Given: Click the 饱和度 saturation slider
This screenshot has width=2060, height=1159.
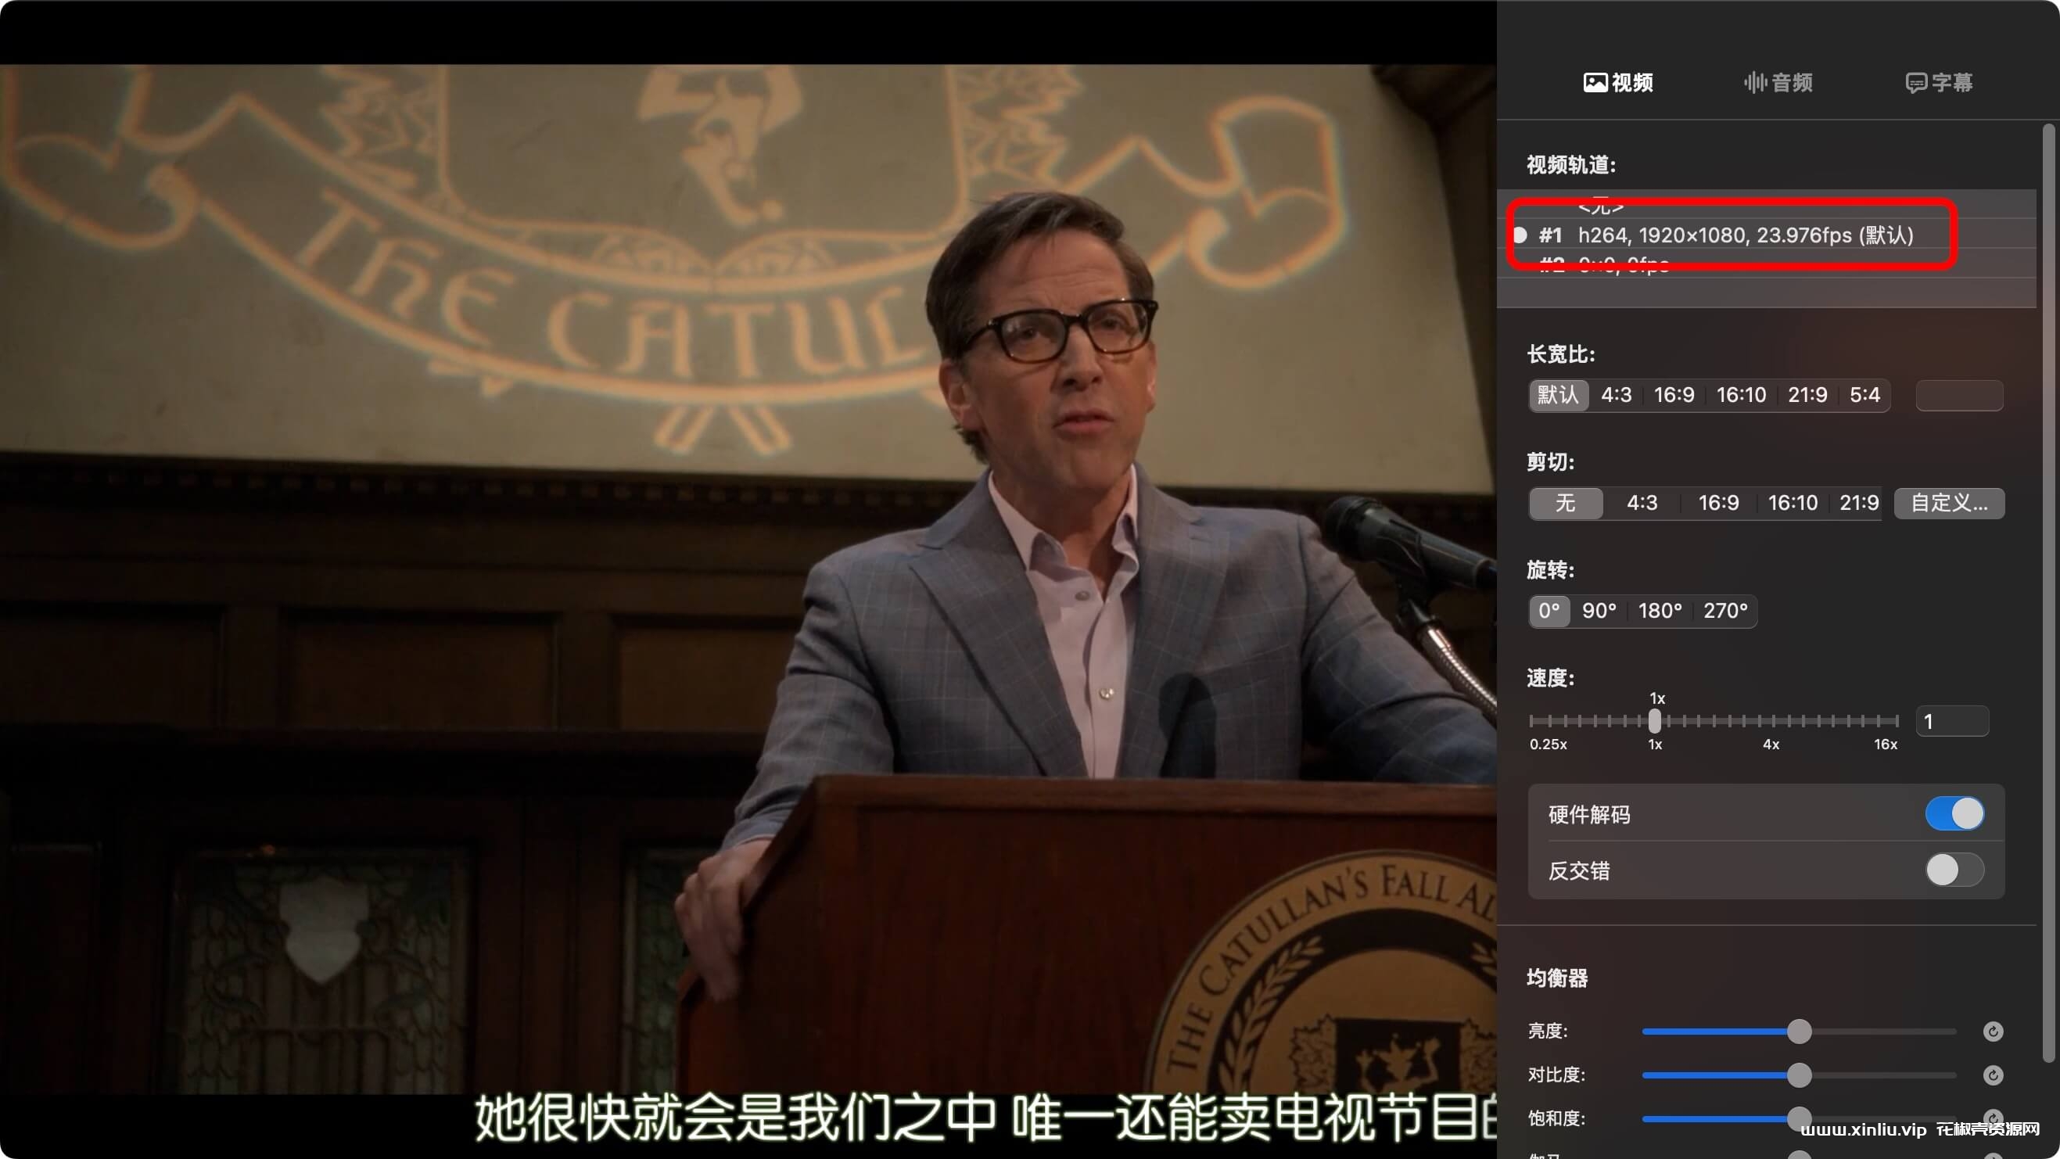Looking at the screenshot, I should tap(1799, 1119).
